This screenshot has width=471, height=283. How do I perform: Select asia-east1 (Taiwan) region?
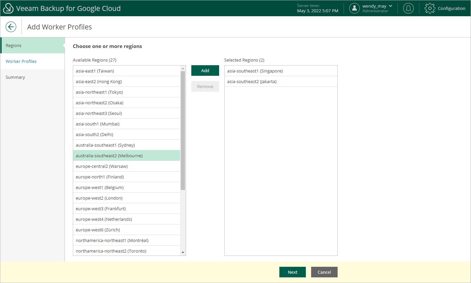(x=126, y=71)
